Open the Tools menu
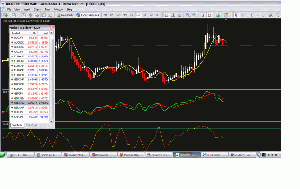The width and height of the screenshot is (300, 189). pos(48,9)
